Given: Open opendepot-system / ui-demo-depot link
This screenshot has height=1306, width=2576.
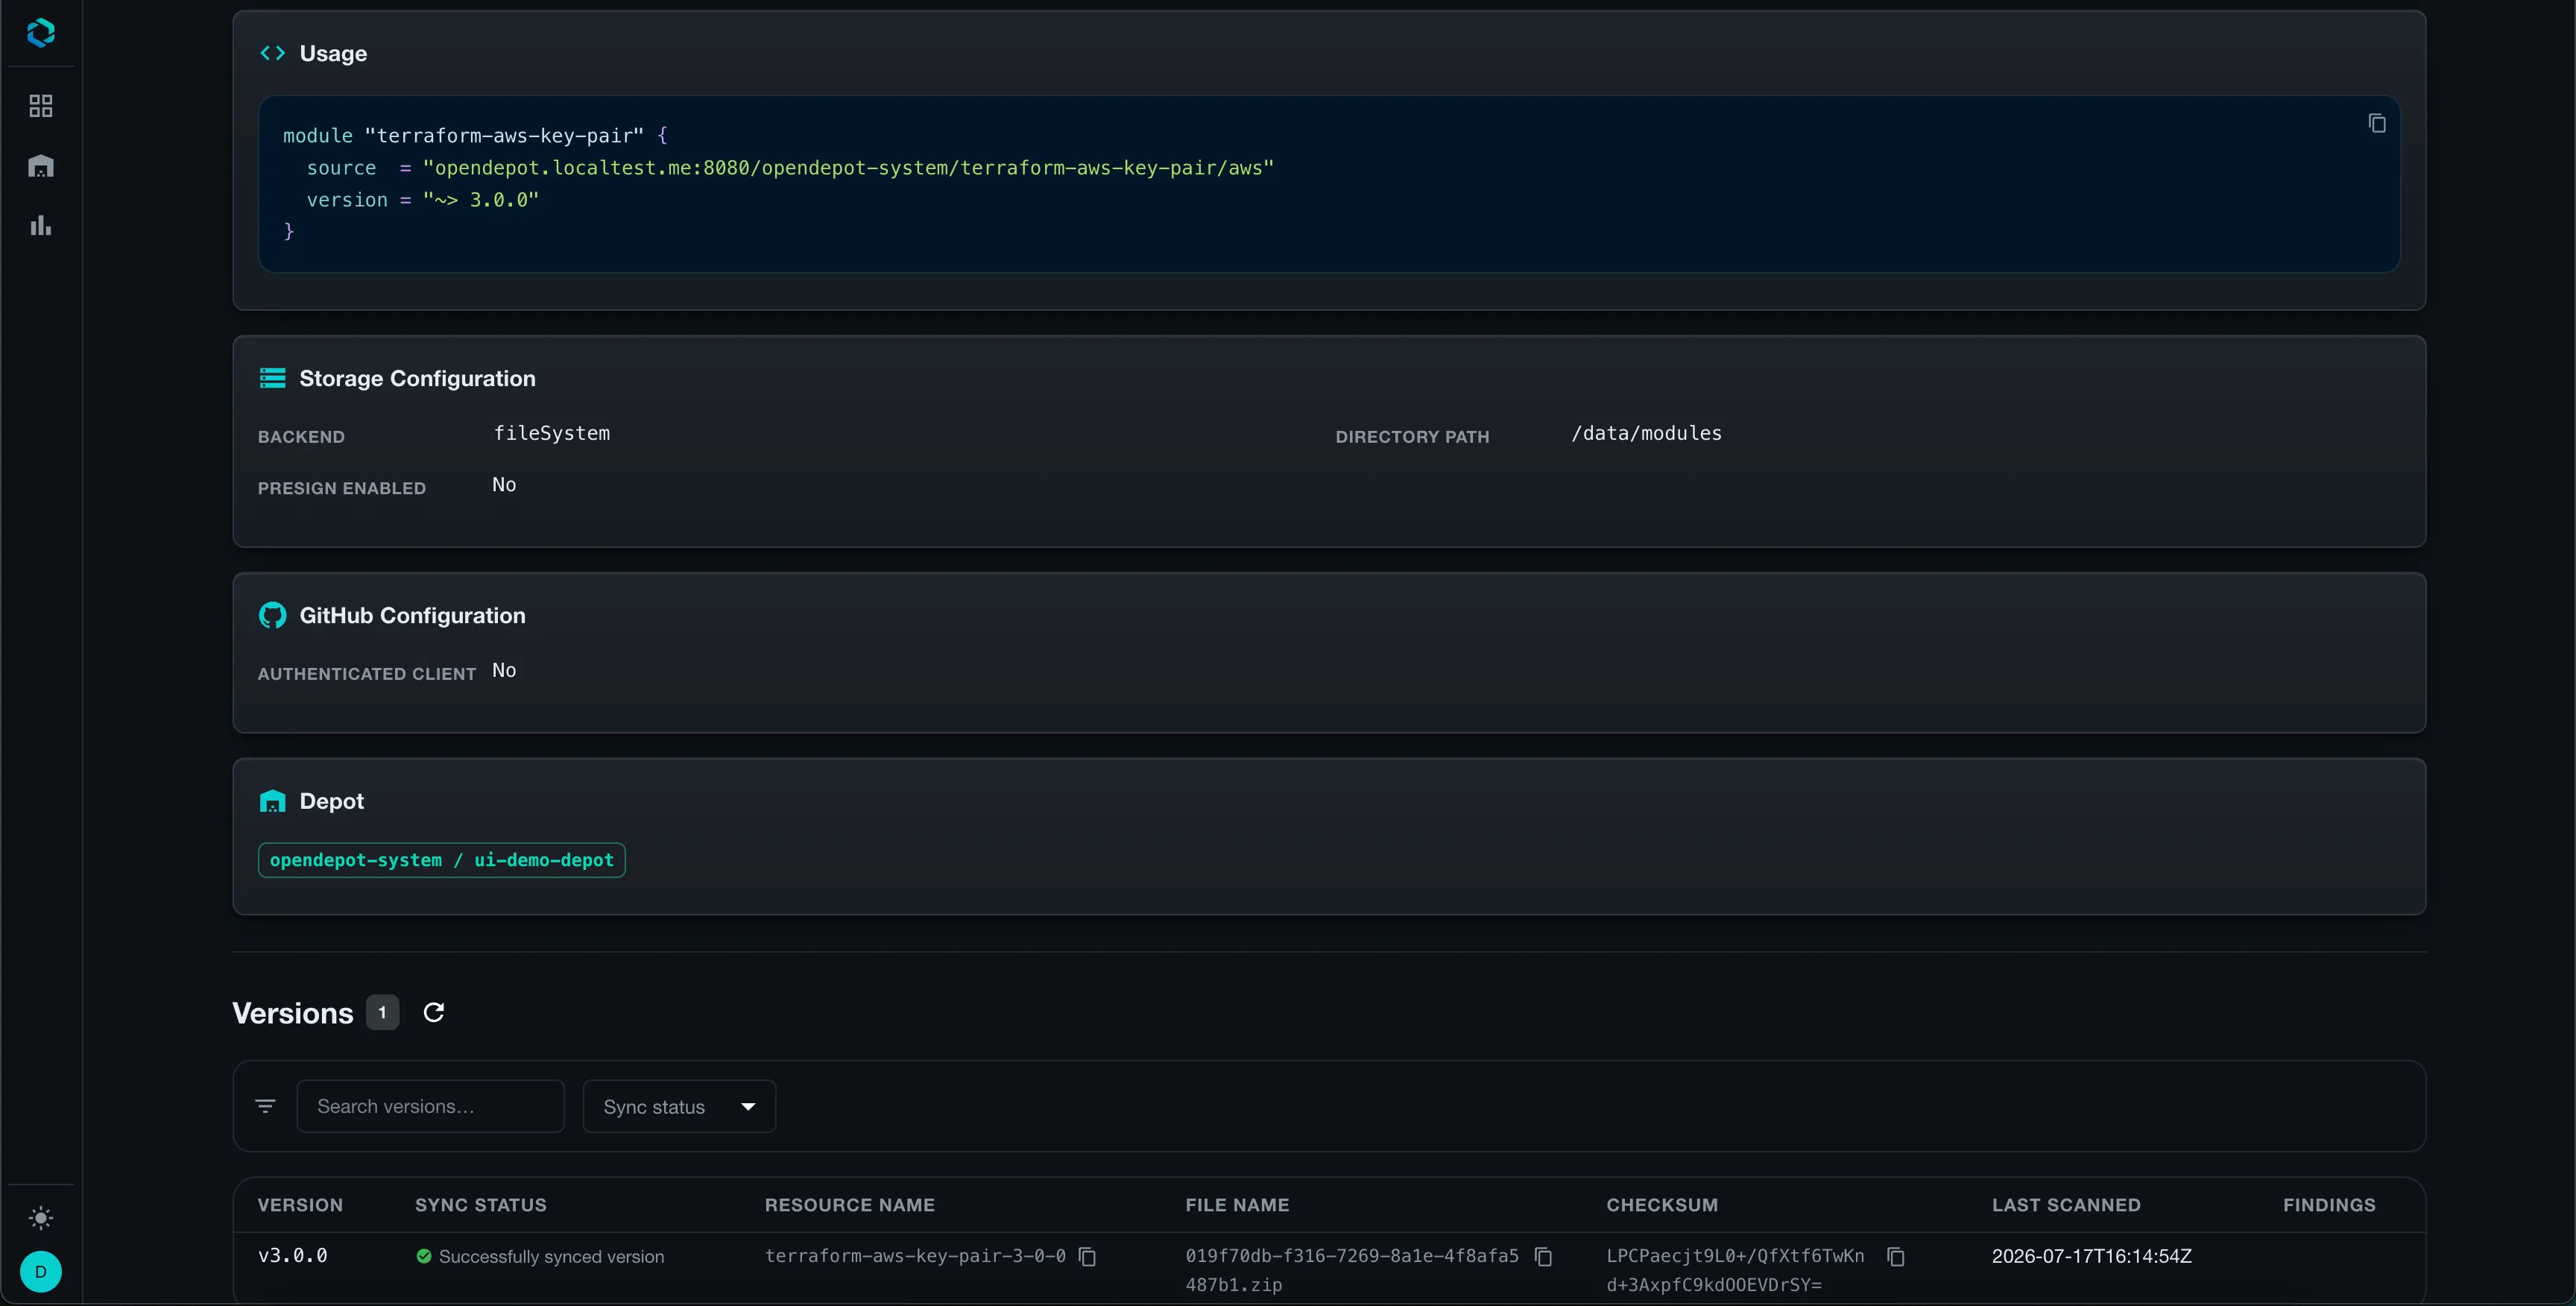Looking at the screenshot, I should pos(442,860).
